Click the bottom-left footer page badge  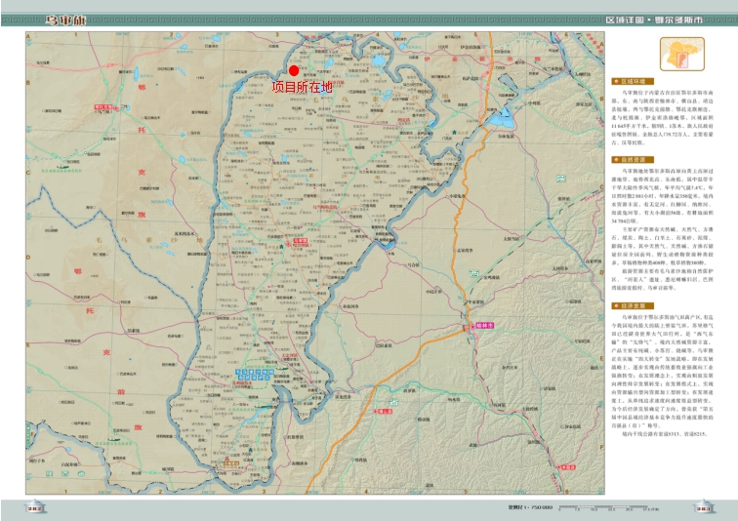click(x=36, y=507)
